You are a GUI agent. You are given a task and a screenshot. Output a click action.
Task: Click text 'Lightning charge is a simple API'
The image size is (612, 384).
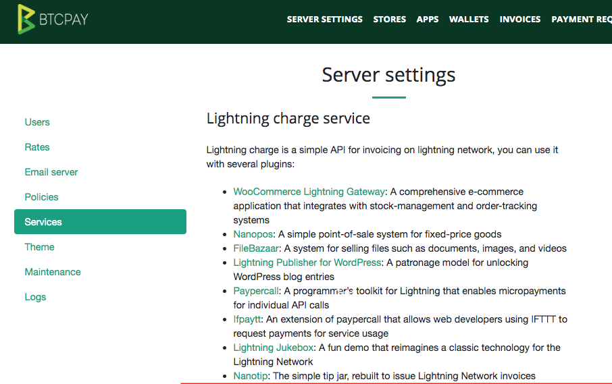(x=276, y=150)
